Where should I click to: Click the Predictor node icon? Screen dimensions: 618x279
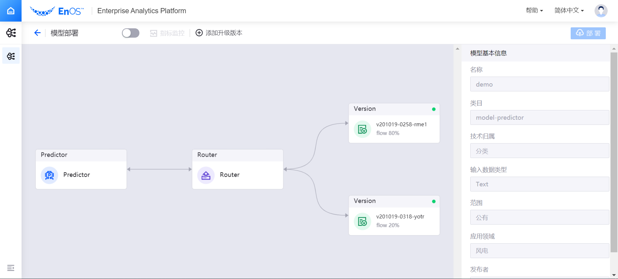49,175
